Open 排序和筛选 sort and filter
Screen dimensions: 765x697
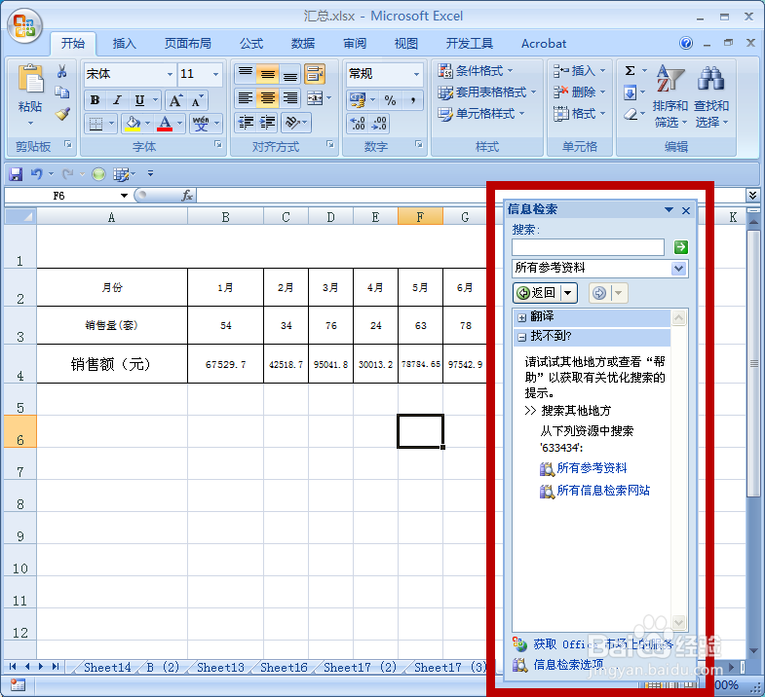click(669, 96)
